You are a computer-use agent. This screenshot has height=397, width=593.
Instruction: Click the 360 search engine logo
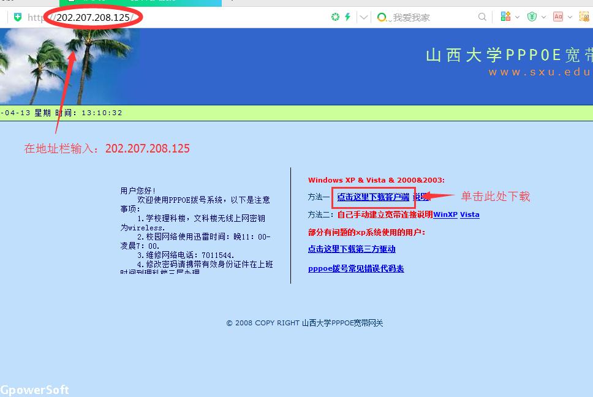[382, 17]
